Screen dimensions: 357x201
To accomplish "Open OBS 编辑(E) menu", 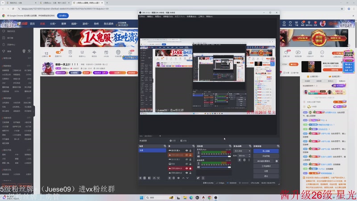I will [x=150, y=17].
